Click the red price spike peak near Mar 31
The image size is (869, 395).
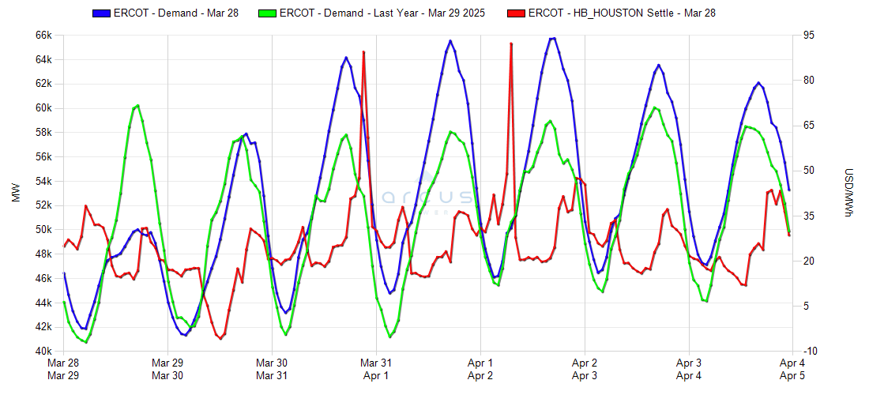click(x=363, y=52)
